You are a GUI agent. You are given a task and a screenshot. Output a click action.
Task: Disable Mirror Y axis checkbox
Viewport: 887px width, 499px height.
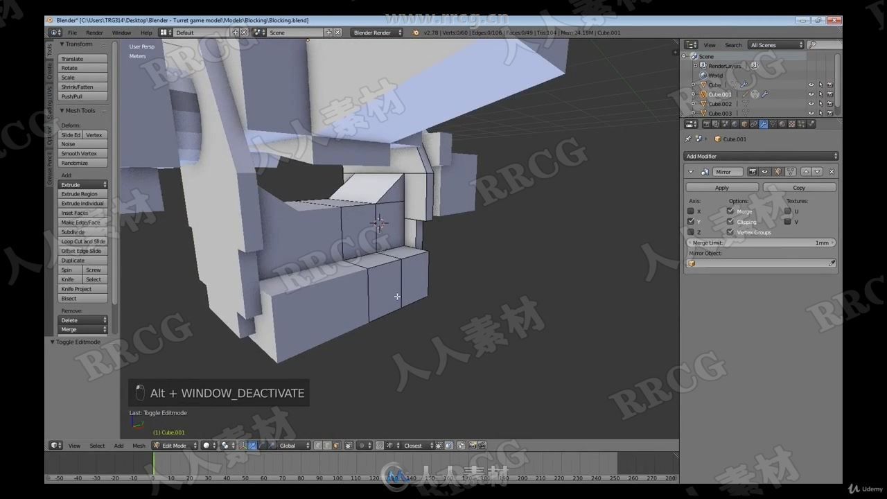click(x=691, y=222)
